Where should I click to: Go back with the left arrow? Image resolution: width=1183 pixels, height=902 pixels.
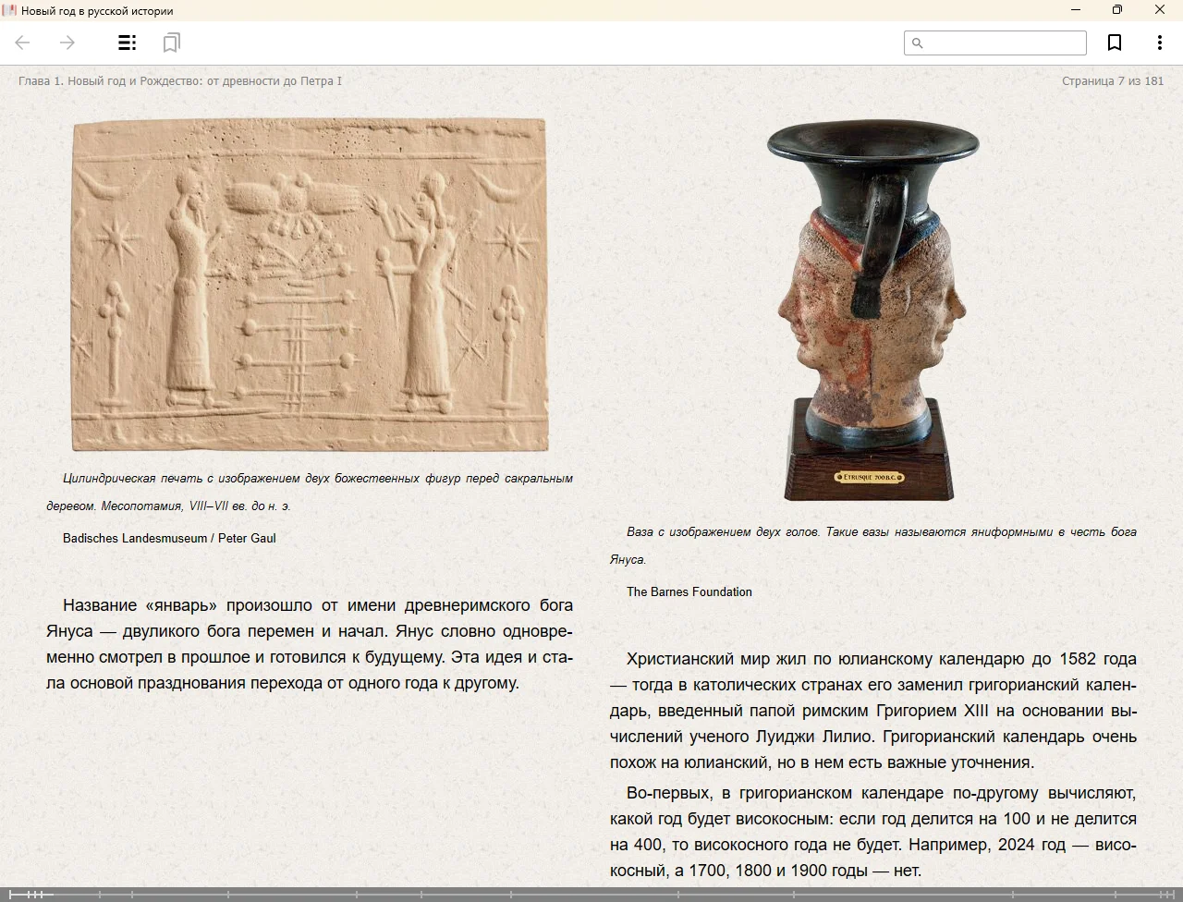23,43
